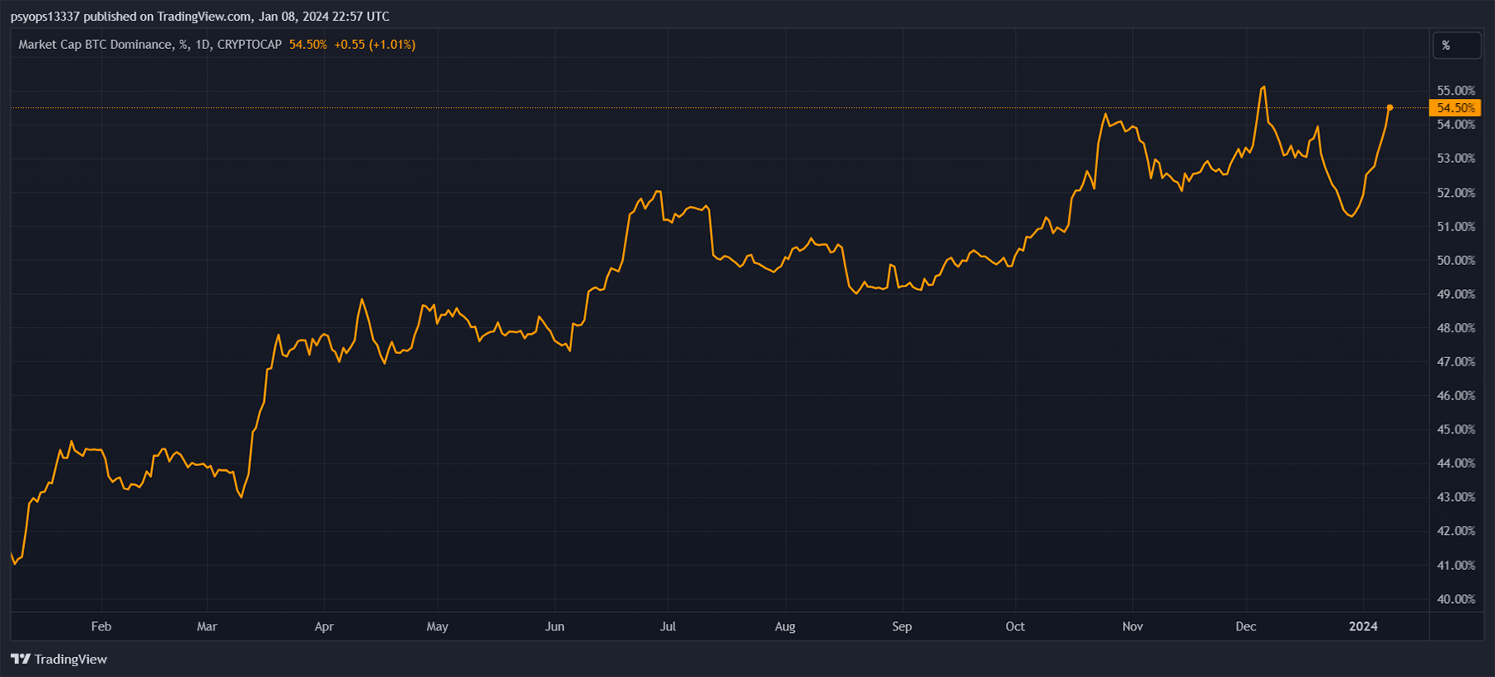
Task: Click the TradingView logo icon
Action: 20,659
